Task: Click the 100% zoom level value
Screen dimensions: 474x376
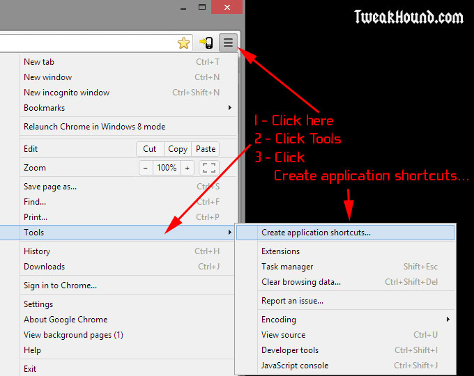Action: click(167, 168)
